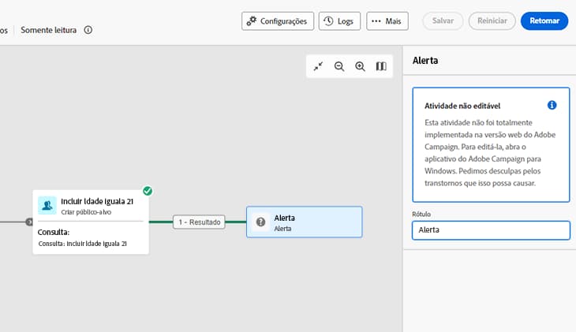Open the Configurações settings button
This screenshot has height=332, width=576.
point(278,21)
